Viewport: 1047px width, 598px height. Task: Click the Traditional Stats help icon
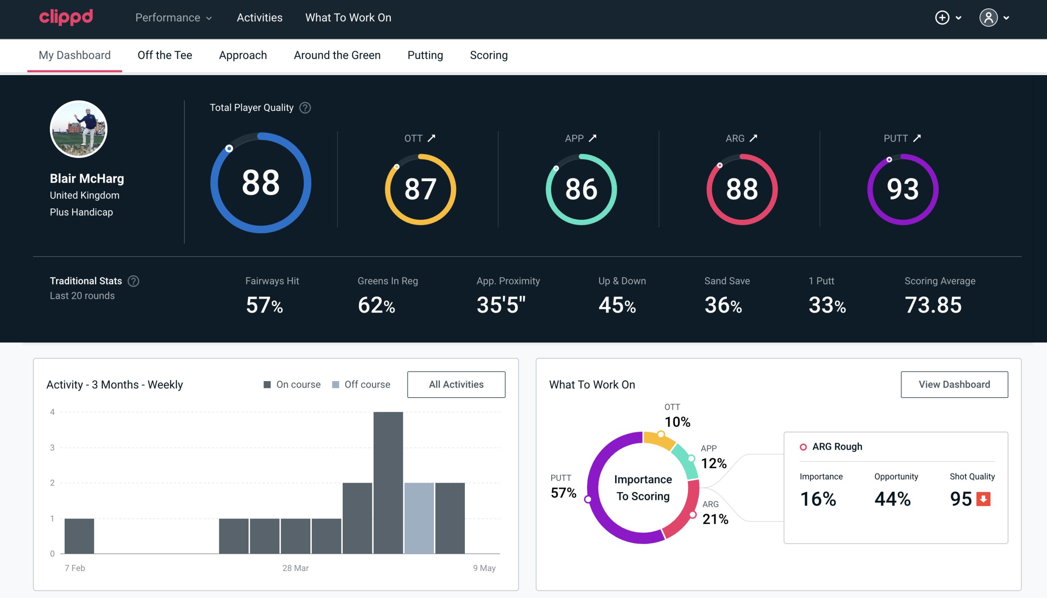pos(134,280)
